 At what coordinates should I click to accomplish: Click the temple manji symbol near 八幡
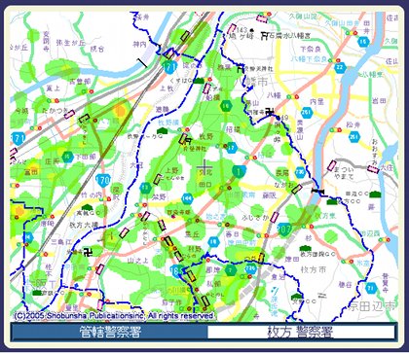click(269, 113)
